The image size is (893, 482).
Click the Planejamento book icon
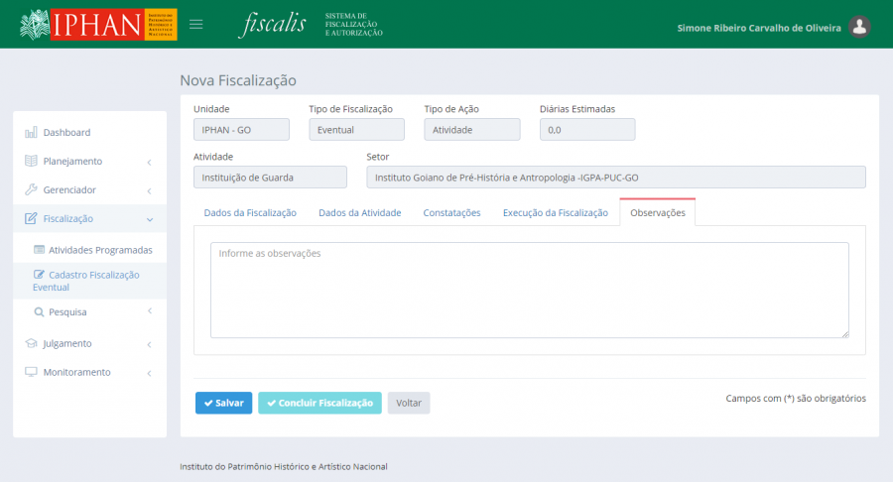[x=31, y=161]
